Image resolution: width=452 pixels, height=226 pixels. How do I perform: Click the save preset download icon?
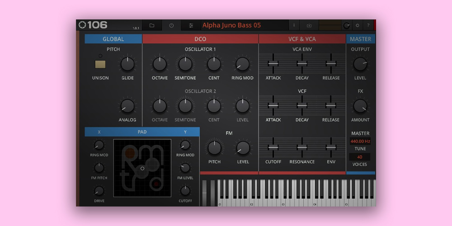click(x=309, y=25)
